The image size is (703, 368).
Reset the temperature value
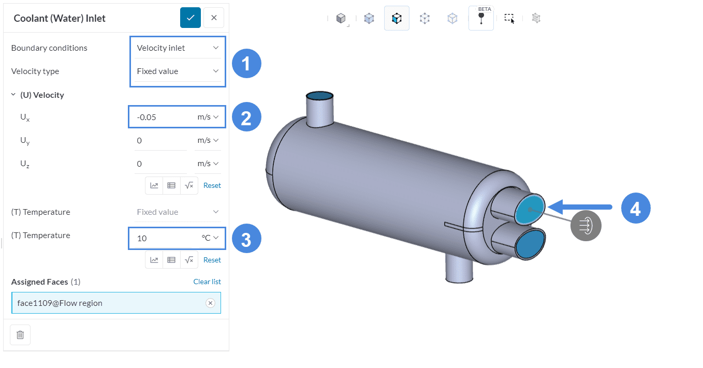212,260
